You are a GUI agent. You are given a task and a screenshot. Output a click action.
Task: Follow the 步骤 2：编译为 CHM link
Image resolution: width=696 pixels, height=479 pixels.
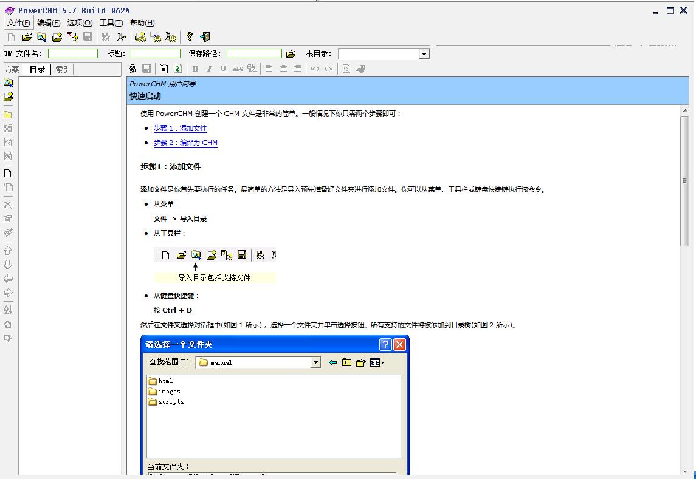pyautogui.click(x=185, y=143)
